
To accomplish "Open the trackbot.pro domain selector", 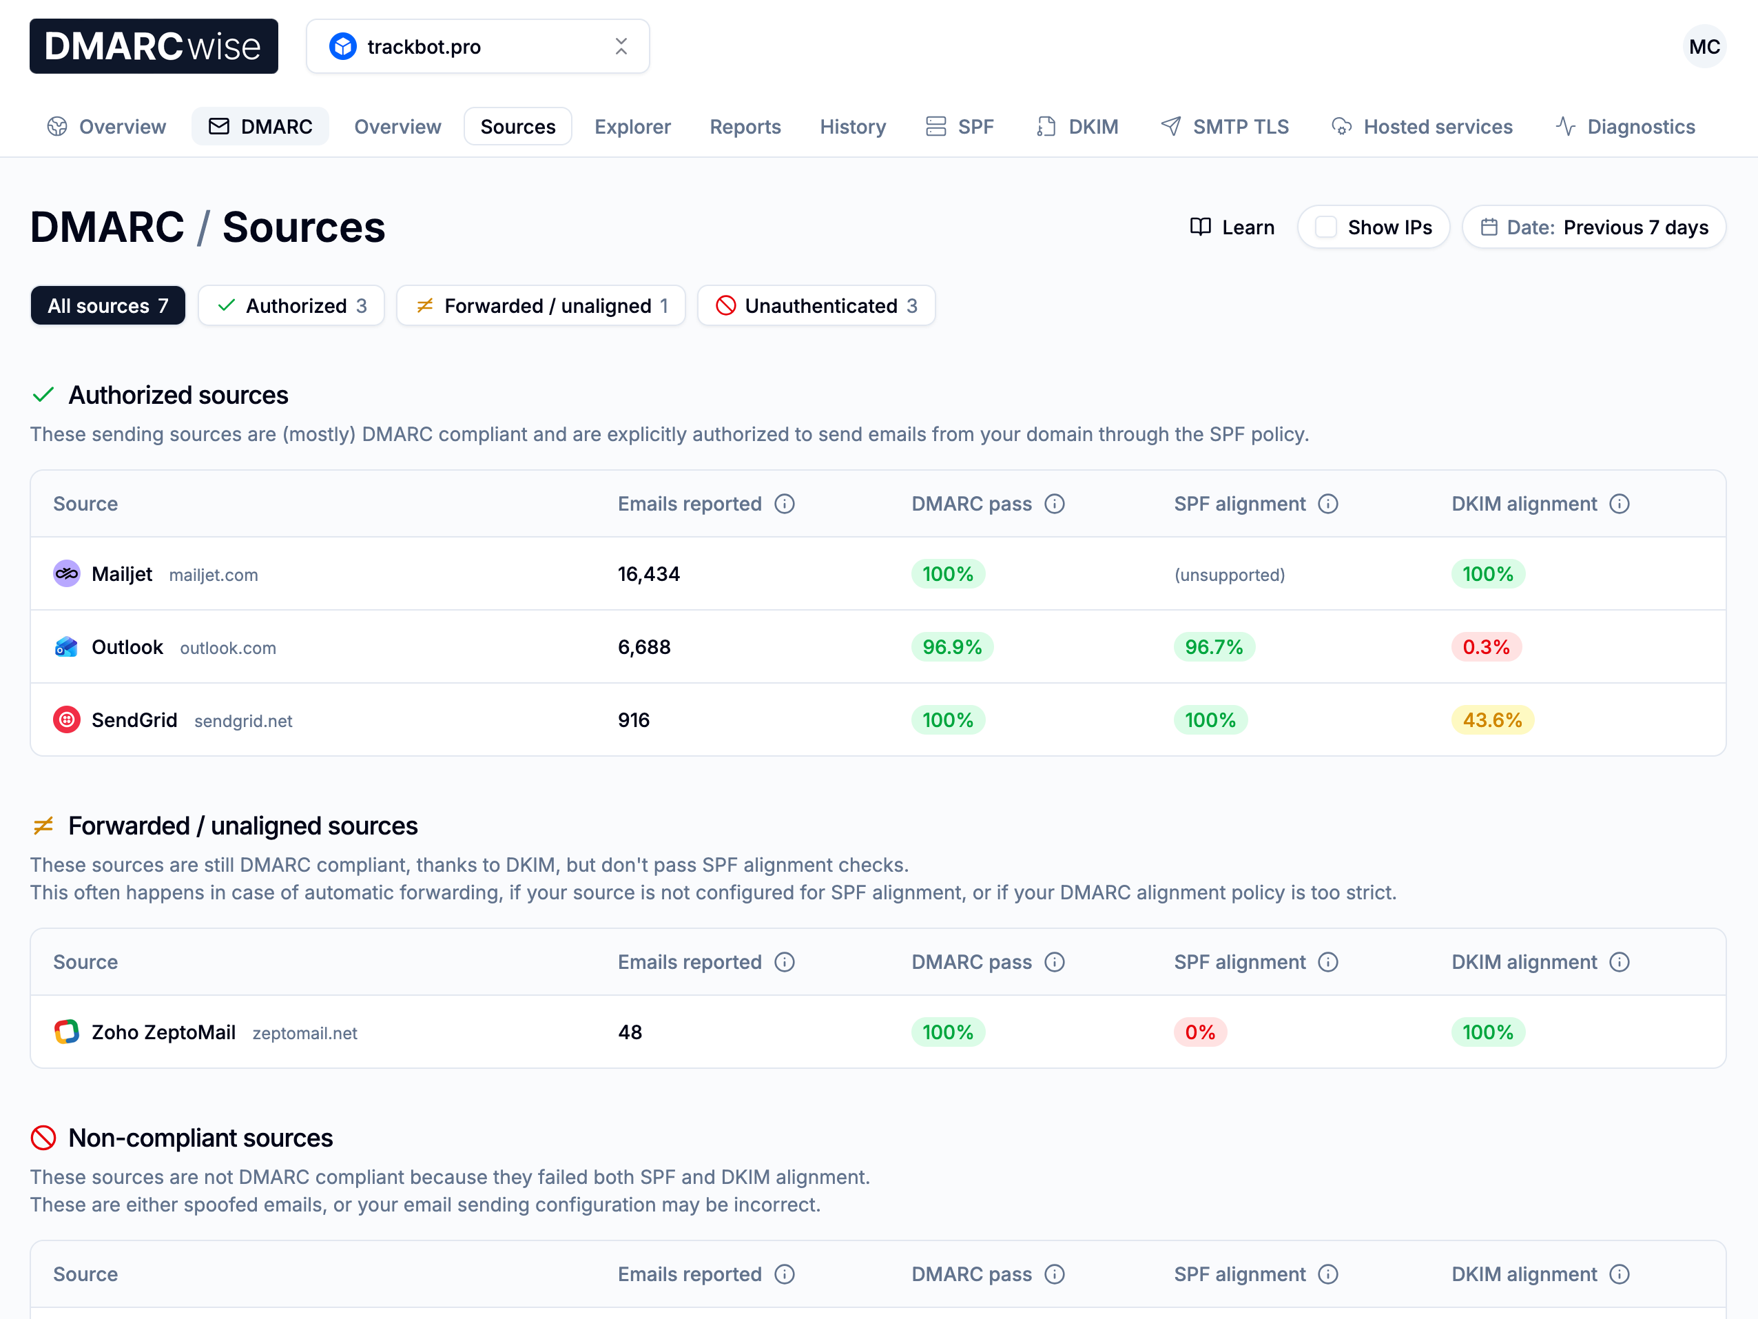I will coord(477,46).
